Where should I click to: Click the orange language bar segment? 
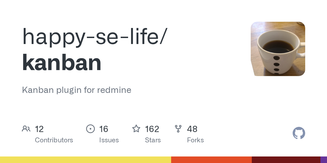[211, 160]
